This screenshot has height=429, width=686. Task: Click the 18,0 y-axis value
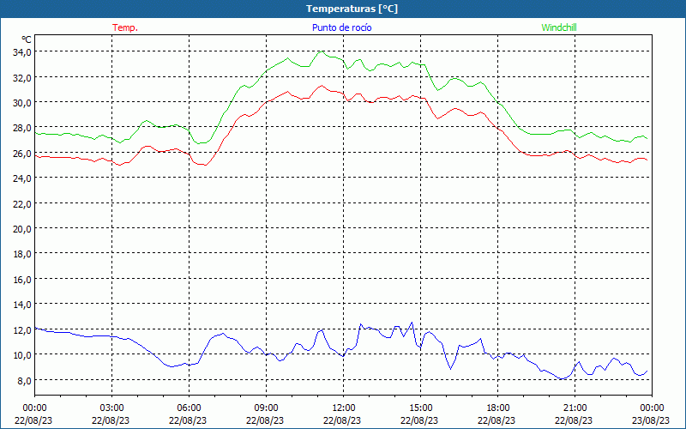click(23, 254)
